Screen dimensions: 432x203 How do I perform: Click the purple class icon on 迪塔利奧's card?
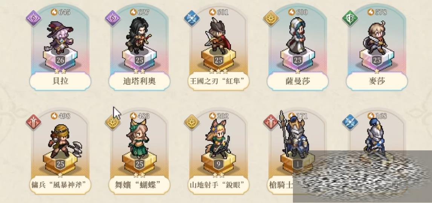pyautogui.click(x=113, y=18)
